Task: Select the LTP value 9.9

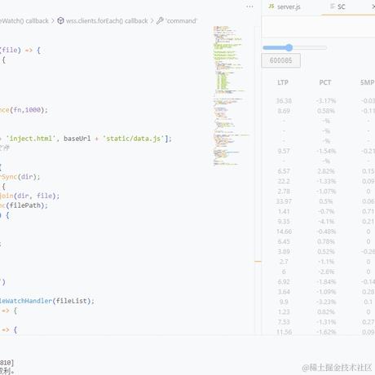Action: click(x=284, y=302)
